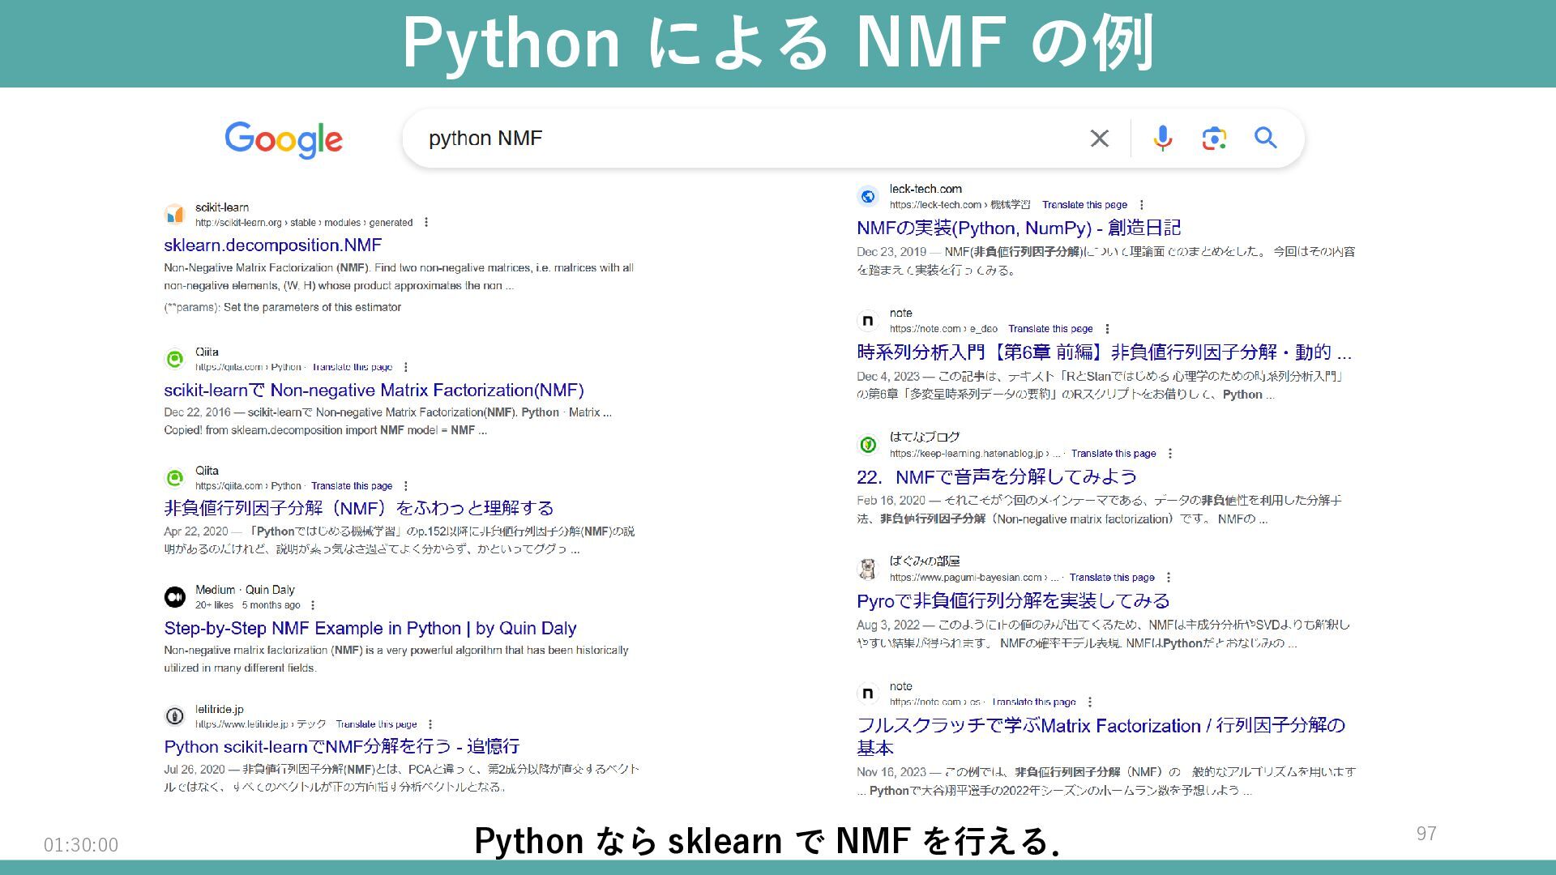Open NMFの実装(Python, NumPy) result link
Image resolution: width=1556 pixels, height=875 pixels.
[1018, 228]
